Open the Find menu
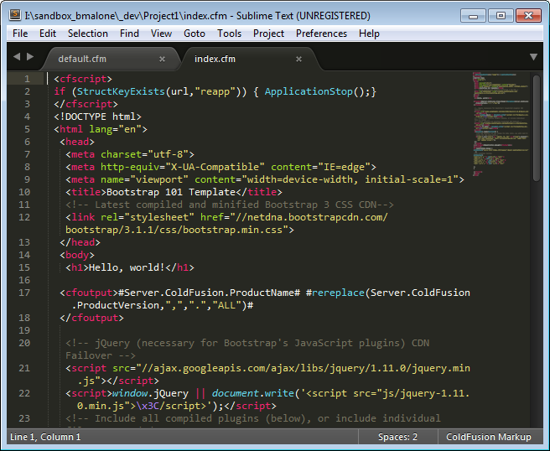The image size is (550, 451). point(129,34)
